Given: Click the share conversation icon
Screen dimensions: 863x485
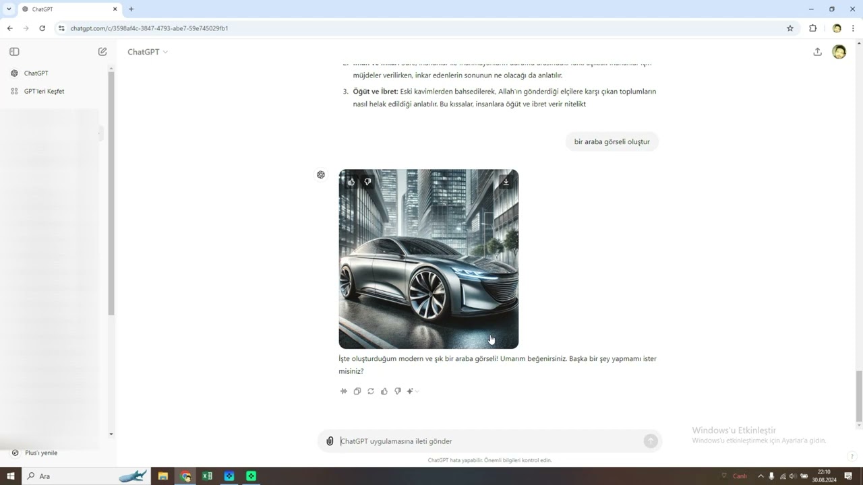Looking at the screenshot, I should 817,52.
